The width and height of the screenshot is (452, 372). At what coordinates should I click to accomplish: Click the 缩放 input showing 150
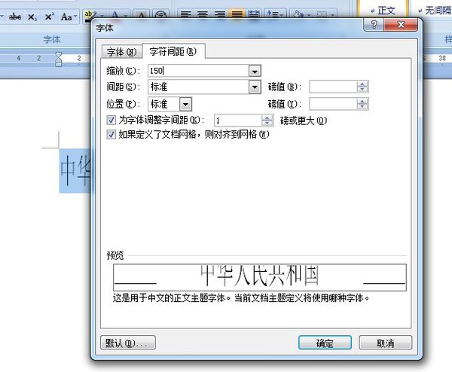pyautogui.click(x=198, y=71)
